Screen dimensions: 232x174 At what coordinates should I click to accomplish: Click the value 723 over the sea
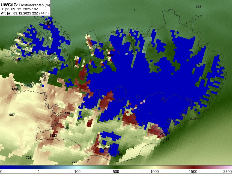coord(29,158)
